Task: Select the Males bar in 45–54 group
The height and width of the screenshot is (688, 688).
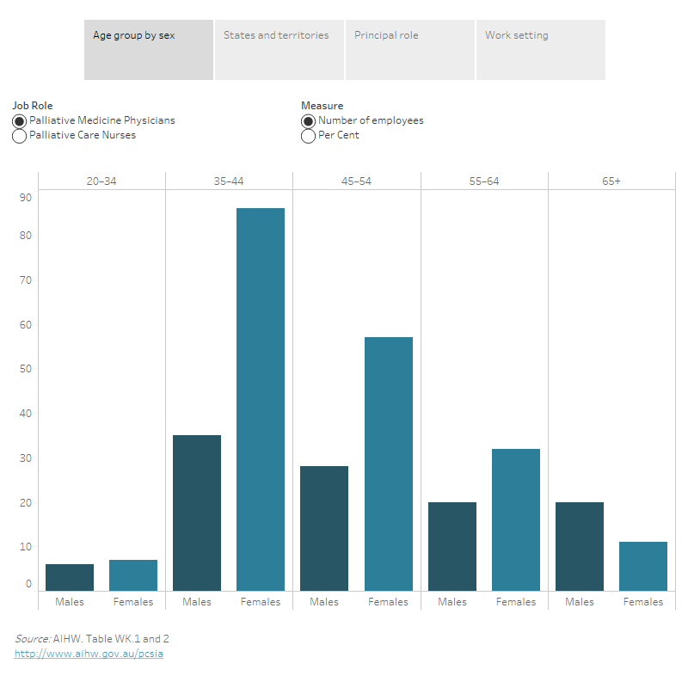Action: pos(324,528)
